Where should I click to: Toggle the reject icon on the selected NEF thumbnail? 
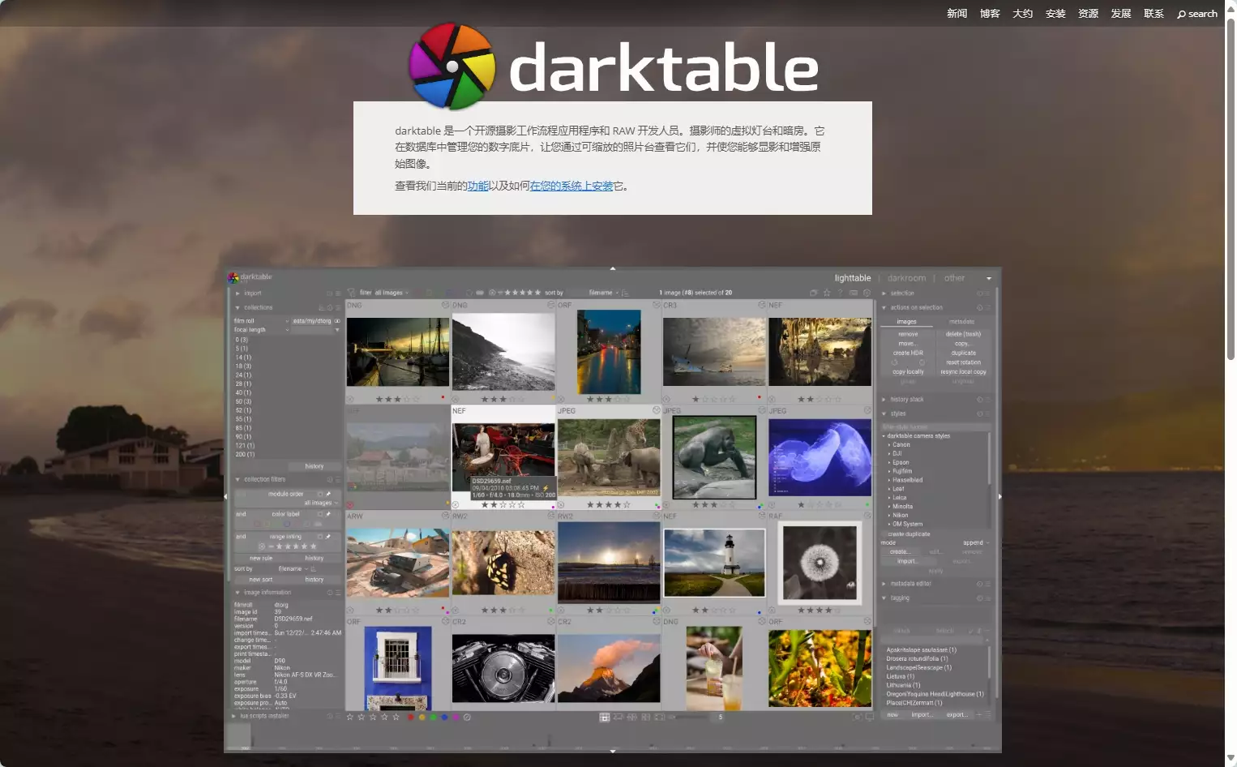coord(456,505)
